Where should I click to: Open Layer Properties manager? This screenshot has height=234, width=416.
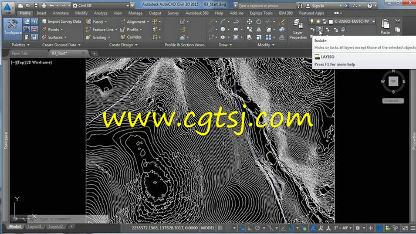click(x=297, y=29)
